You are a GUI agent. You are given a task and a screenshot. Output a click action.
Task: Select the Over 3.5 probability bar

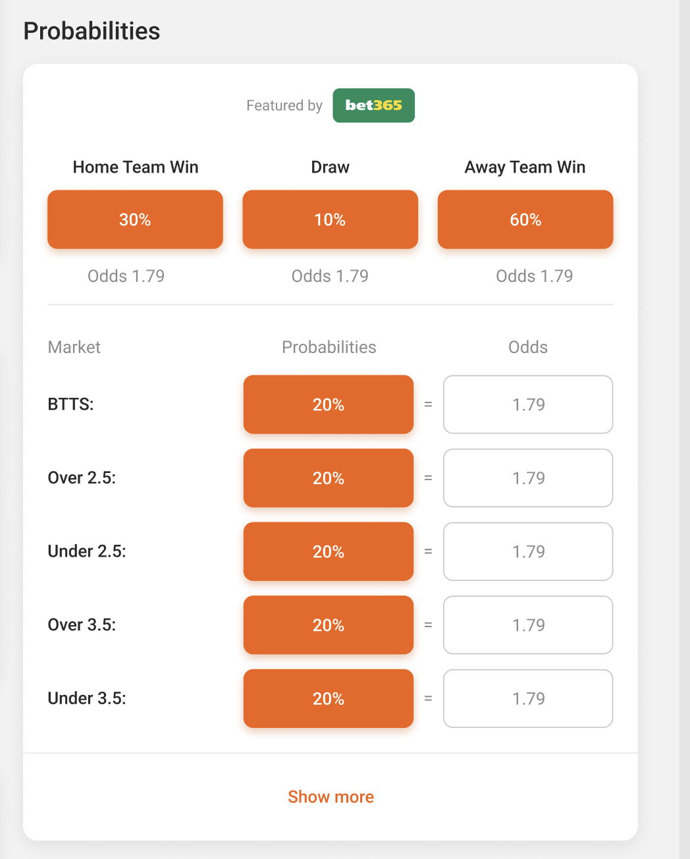(x=328, y=625)
